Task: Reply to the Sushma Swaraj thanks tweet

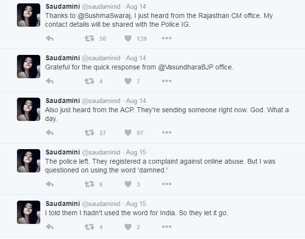Action: click(x=50, y=38)
